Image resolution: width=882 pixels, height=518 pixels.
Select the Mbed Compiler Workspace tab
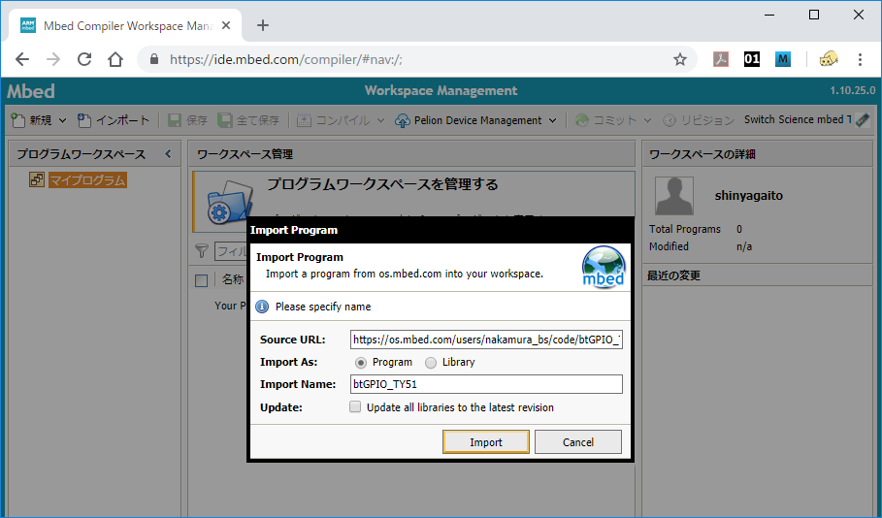coord(126,25)
